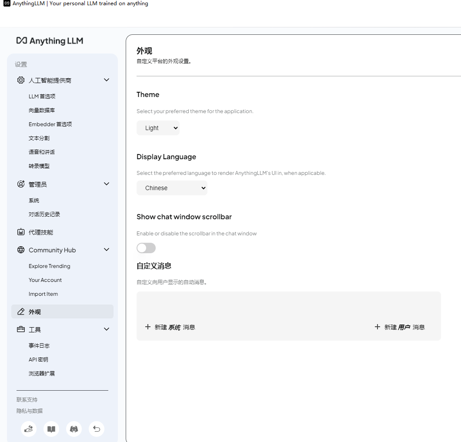Click the pencil icon beside 外观

[x=20, y=311]
